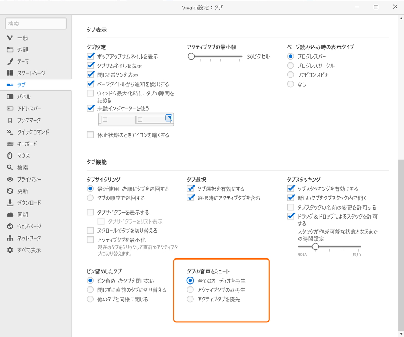Select アクティブタブのみ再生
Image resolution: width=404 pixels, height=337 pixels.
[190, 290]
